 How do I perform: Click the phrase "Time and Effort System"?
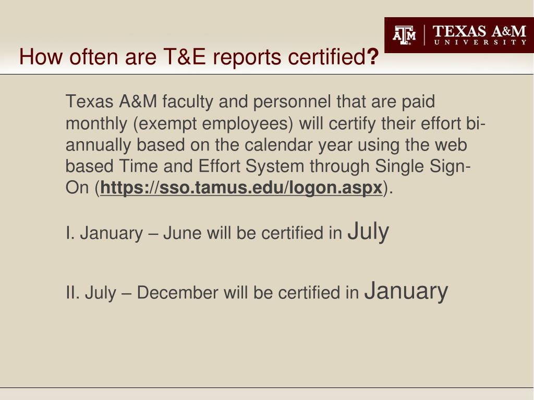(x=212, y=166)
